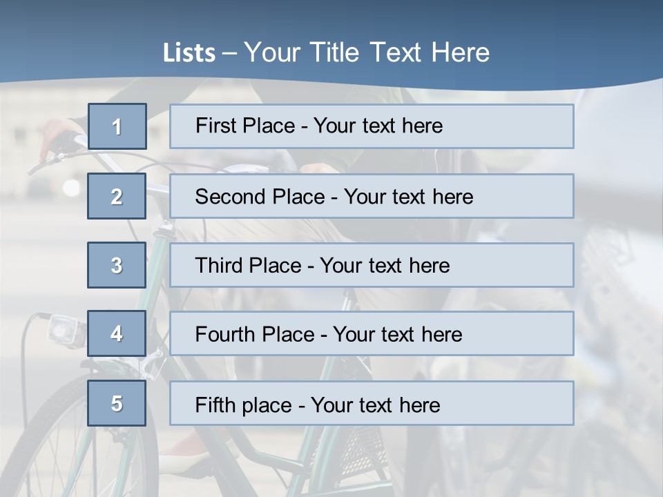Click "Your text here" in first row
Image resolution: width=663 pixels, height=497 pixels.
(x=378, y=126)
